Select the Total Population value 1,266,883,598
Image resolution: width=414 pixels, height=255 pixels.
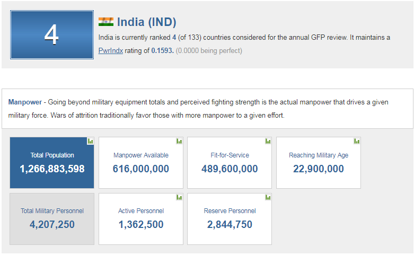52,169
